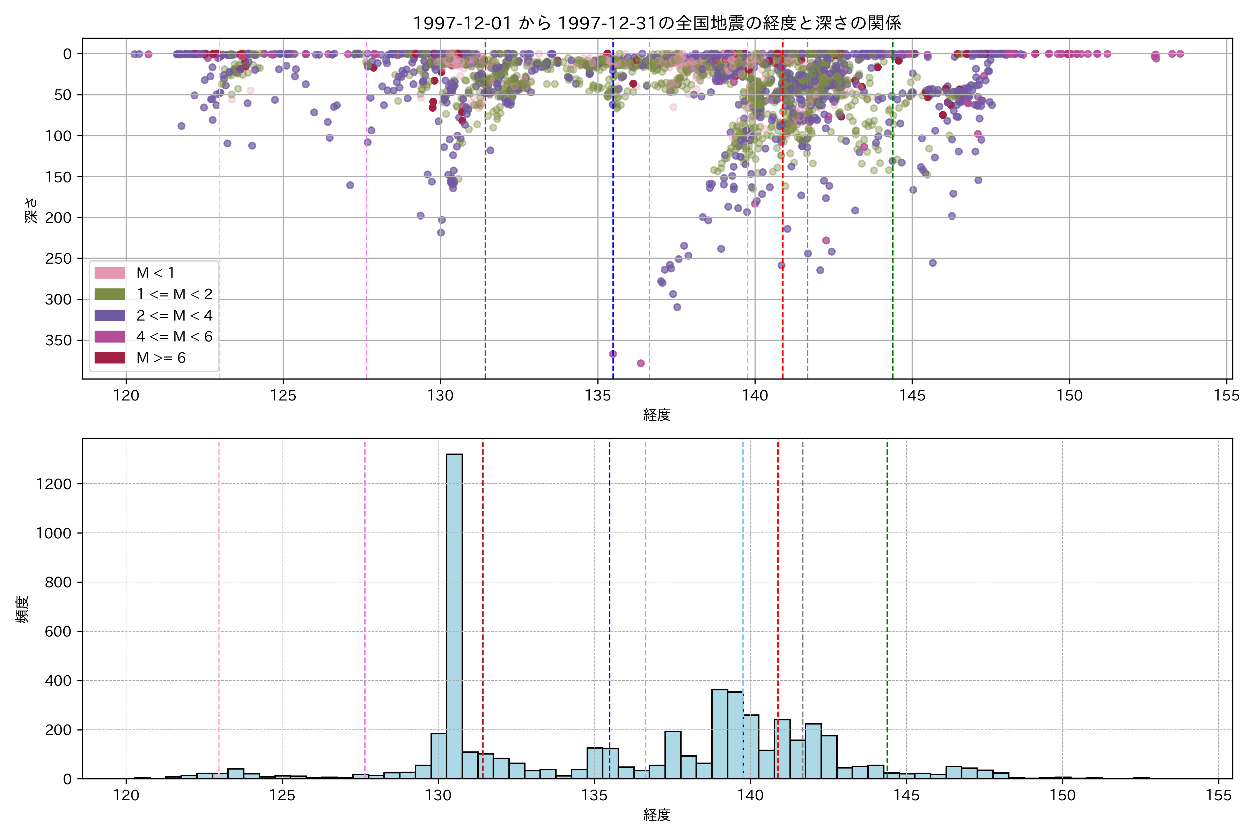
Task: Click the deepest magenta point near longitude 136
Action: (641, 363)
